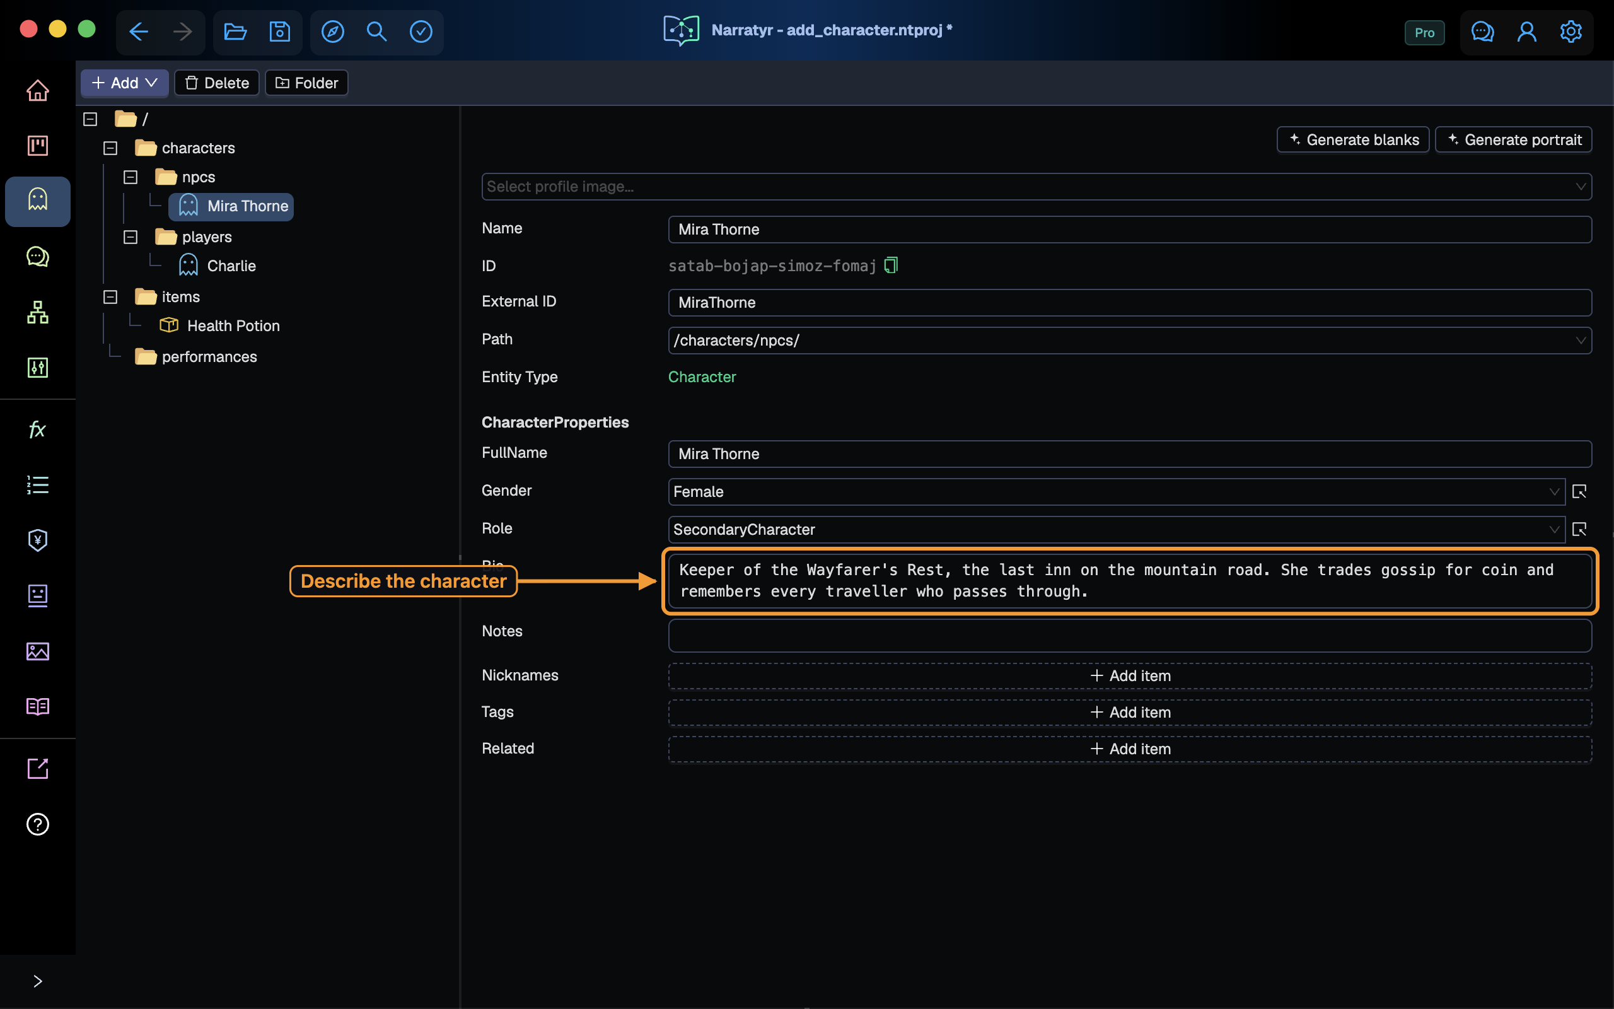This screenshot has height=1009, width=1614.
Task: Select the items folder label
Action: [x=181, y=297]
